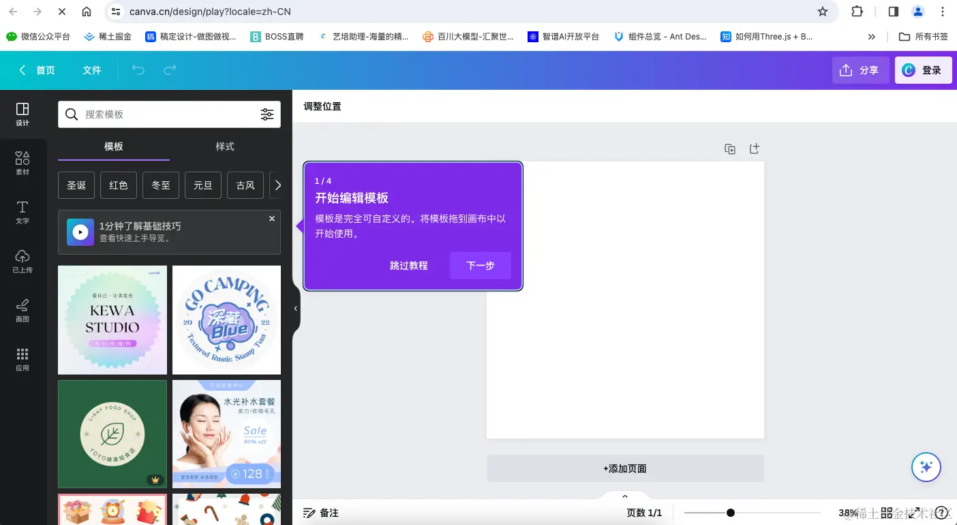Open the template search filters icon

point(267,114)
